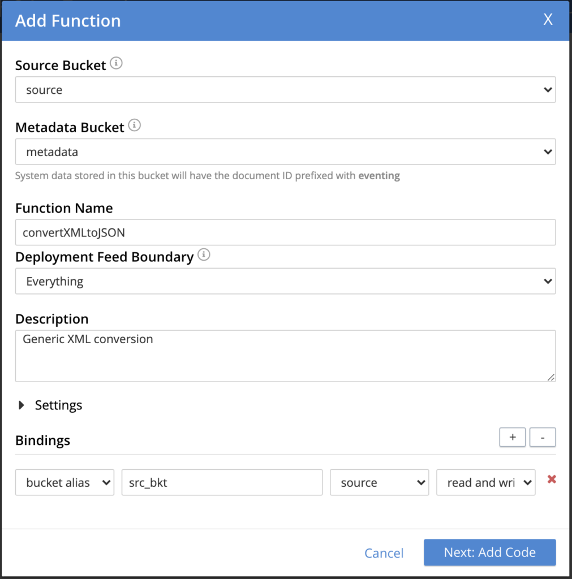Click the Description text area

tap(285, 356)
